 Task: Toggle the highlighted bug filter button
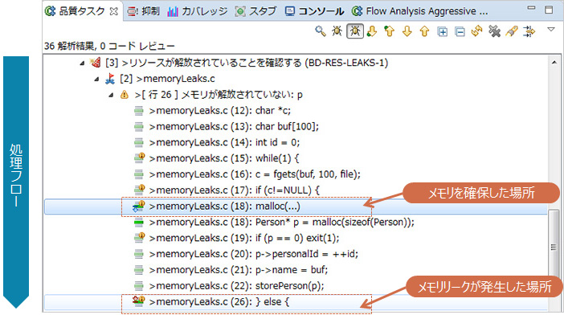tap(355, 31)
